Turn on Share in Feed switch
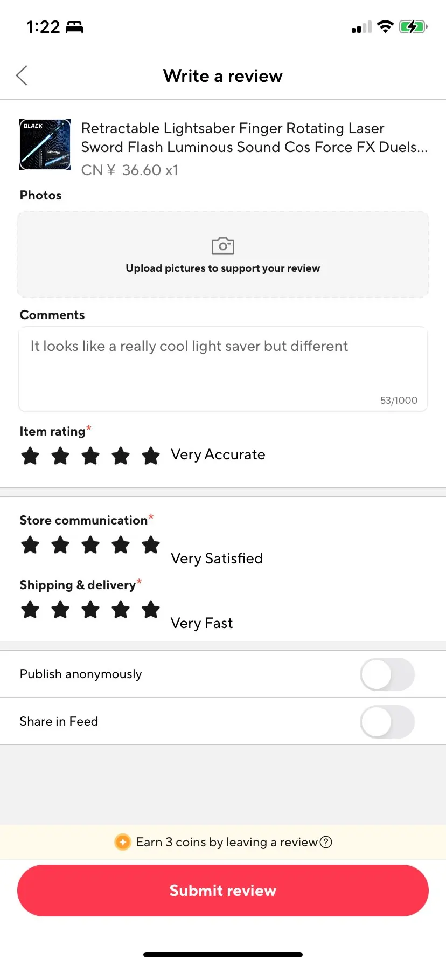 [x=387, y=722]
